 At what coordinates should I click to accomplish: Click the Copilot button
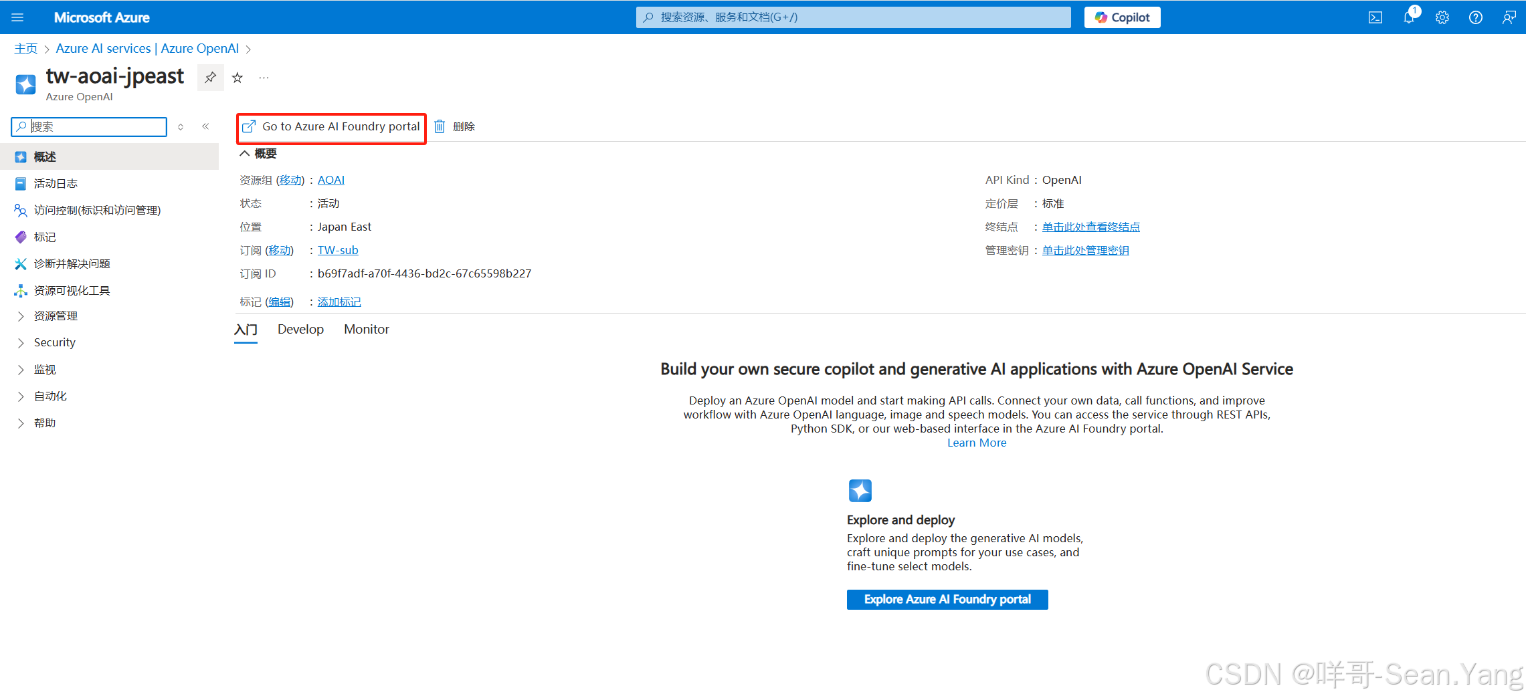(x=1123, y=17)
